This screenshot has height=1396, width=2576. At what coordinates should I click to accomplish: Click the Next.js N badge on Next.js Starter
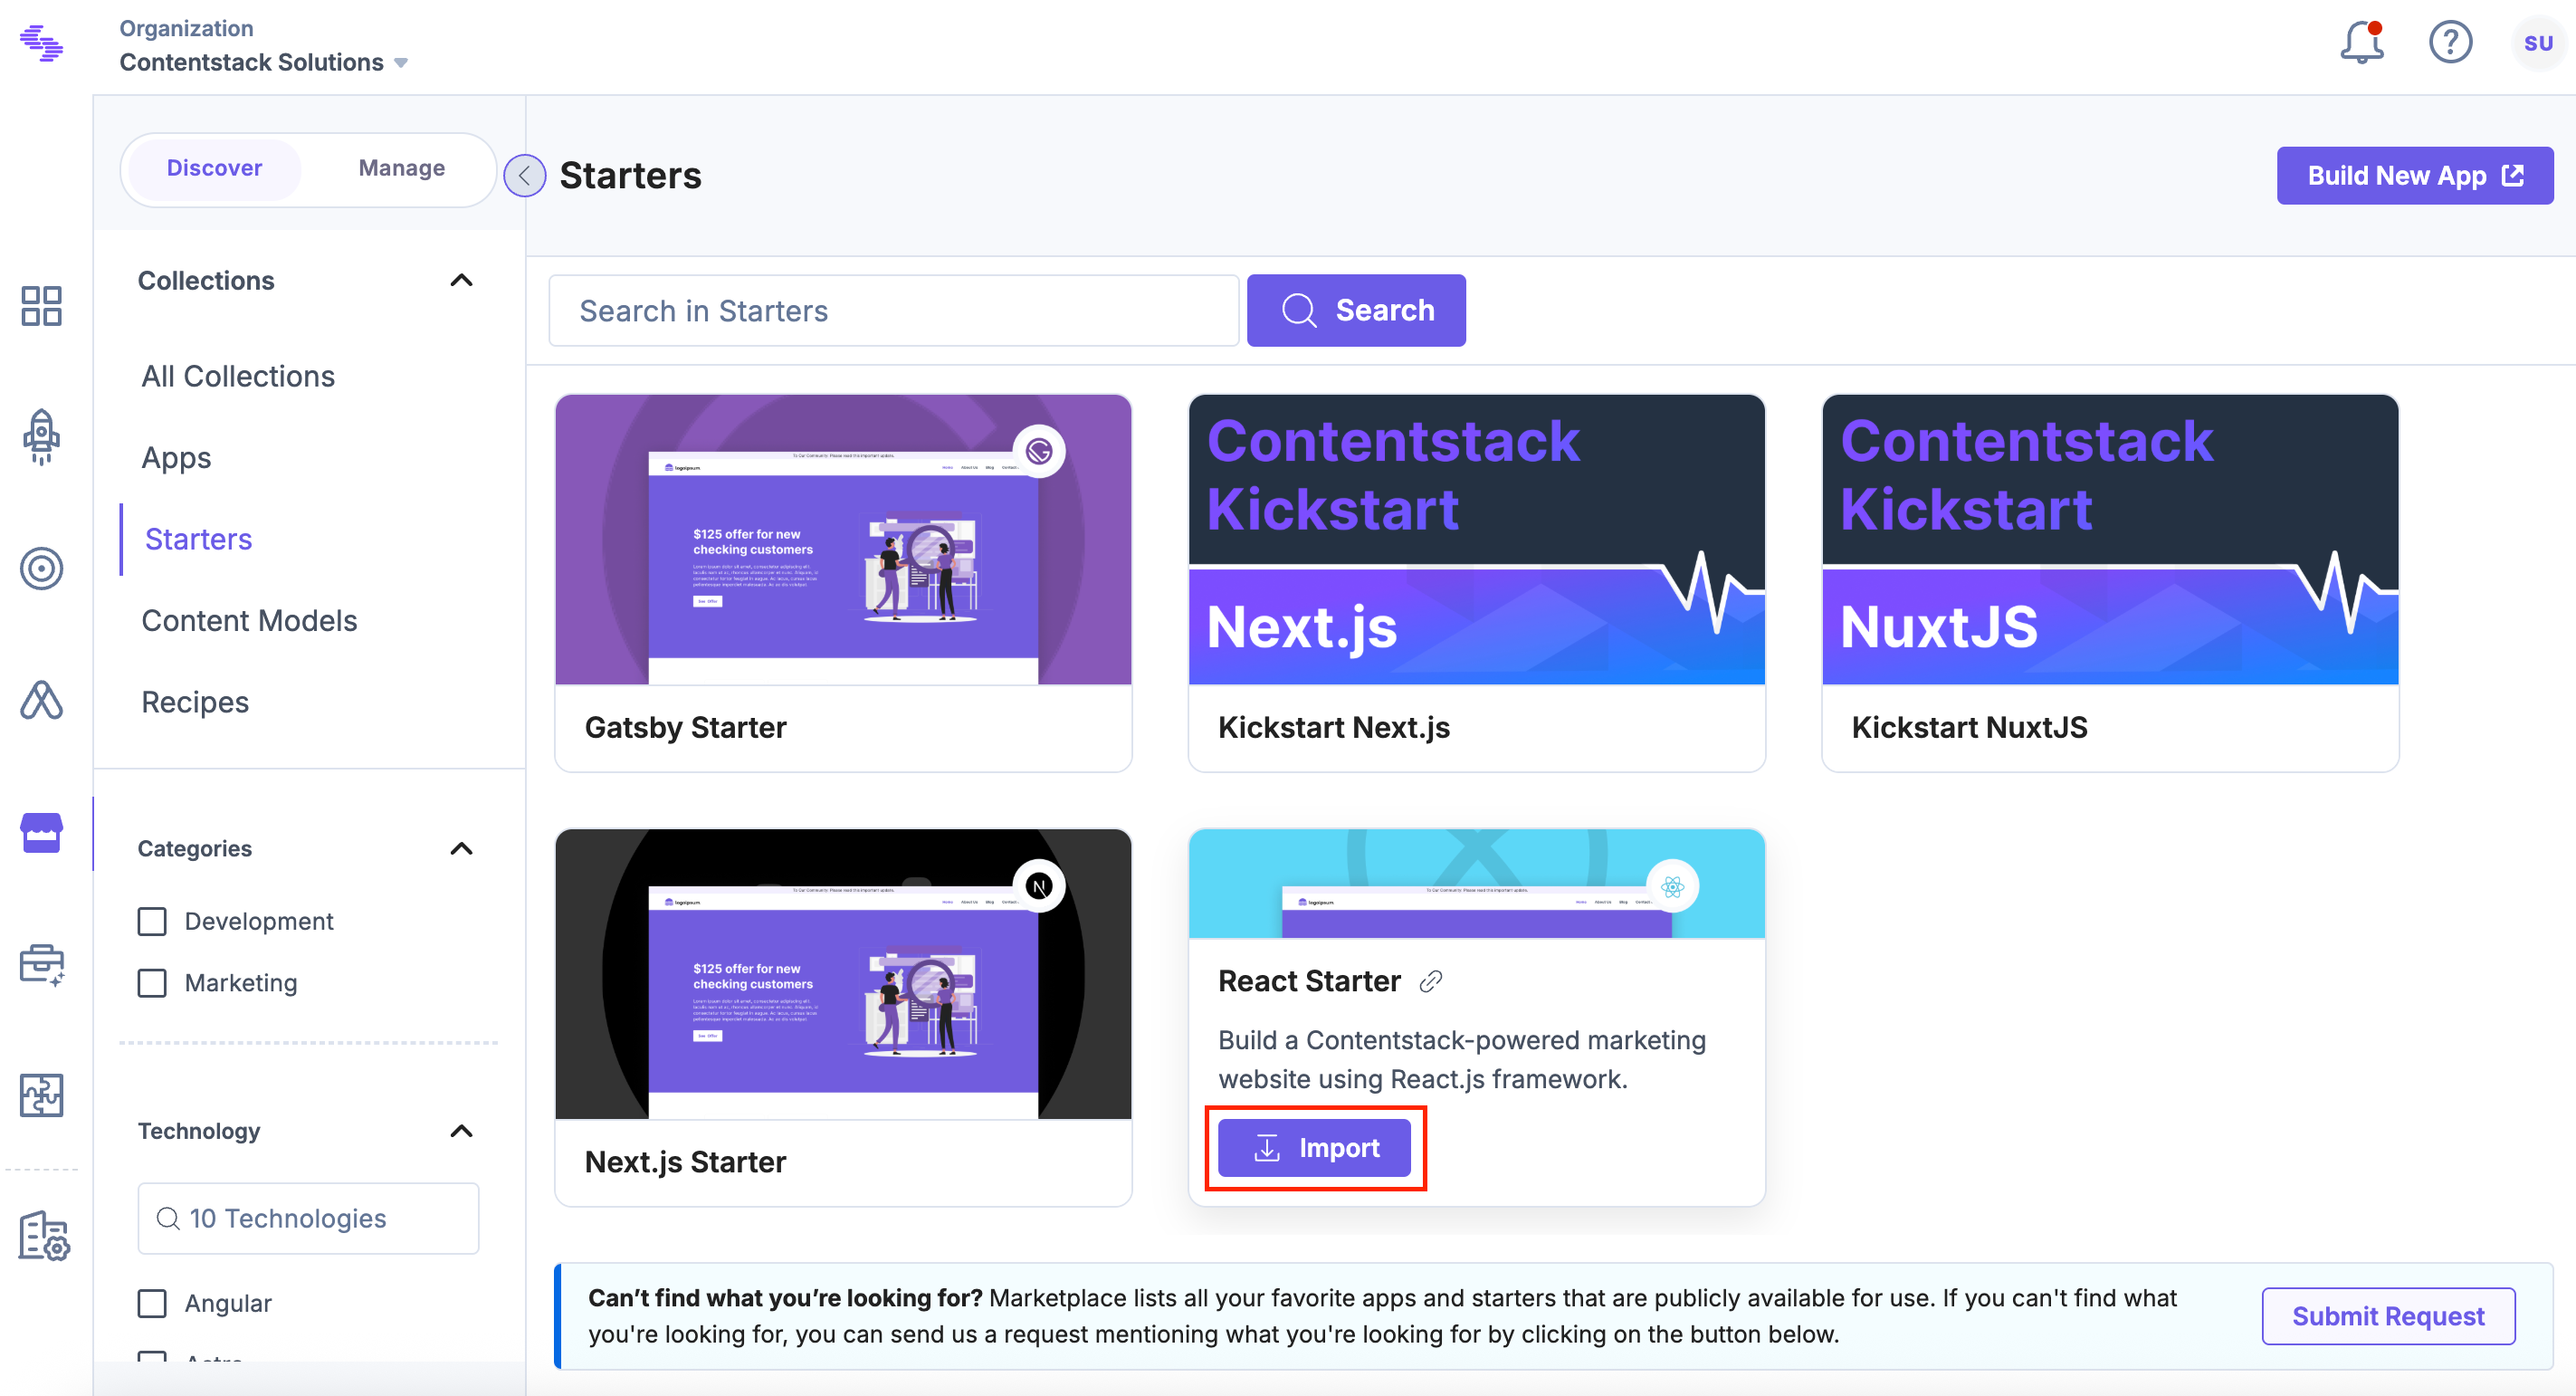click(1039, 886)
